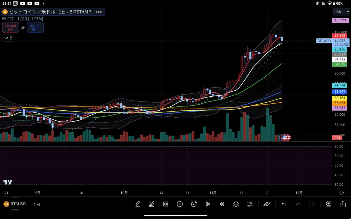Image resolution: width=351 pixels, height=219 pixels.
Task: Tap the 70.00 level on the lower scale
Action: point(339,146)
